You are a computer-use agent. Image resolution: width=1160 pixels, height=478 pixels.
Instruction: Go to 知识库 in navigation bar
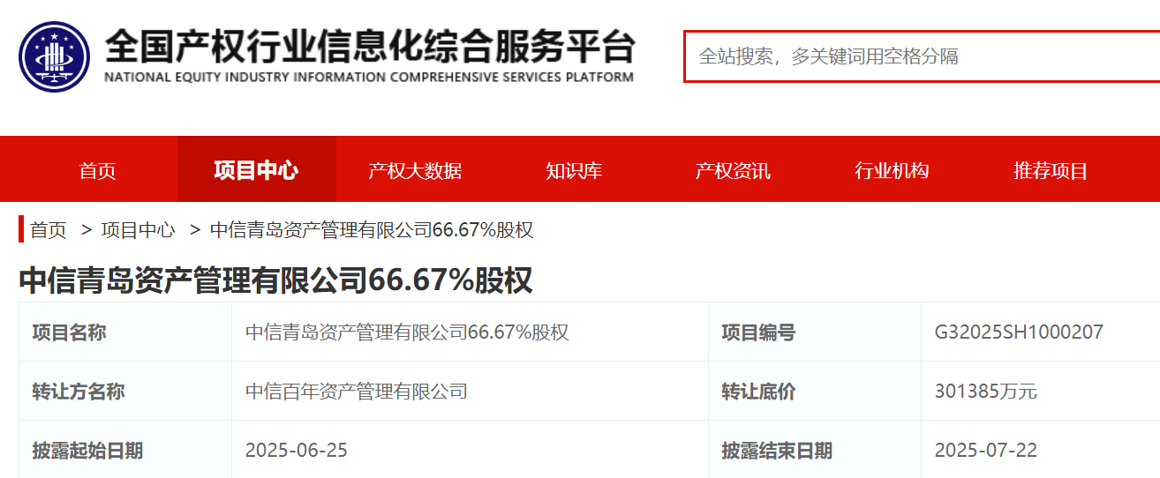pyautogui.click(x=574, y=170)
